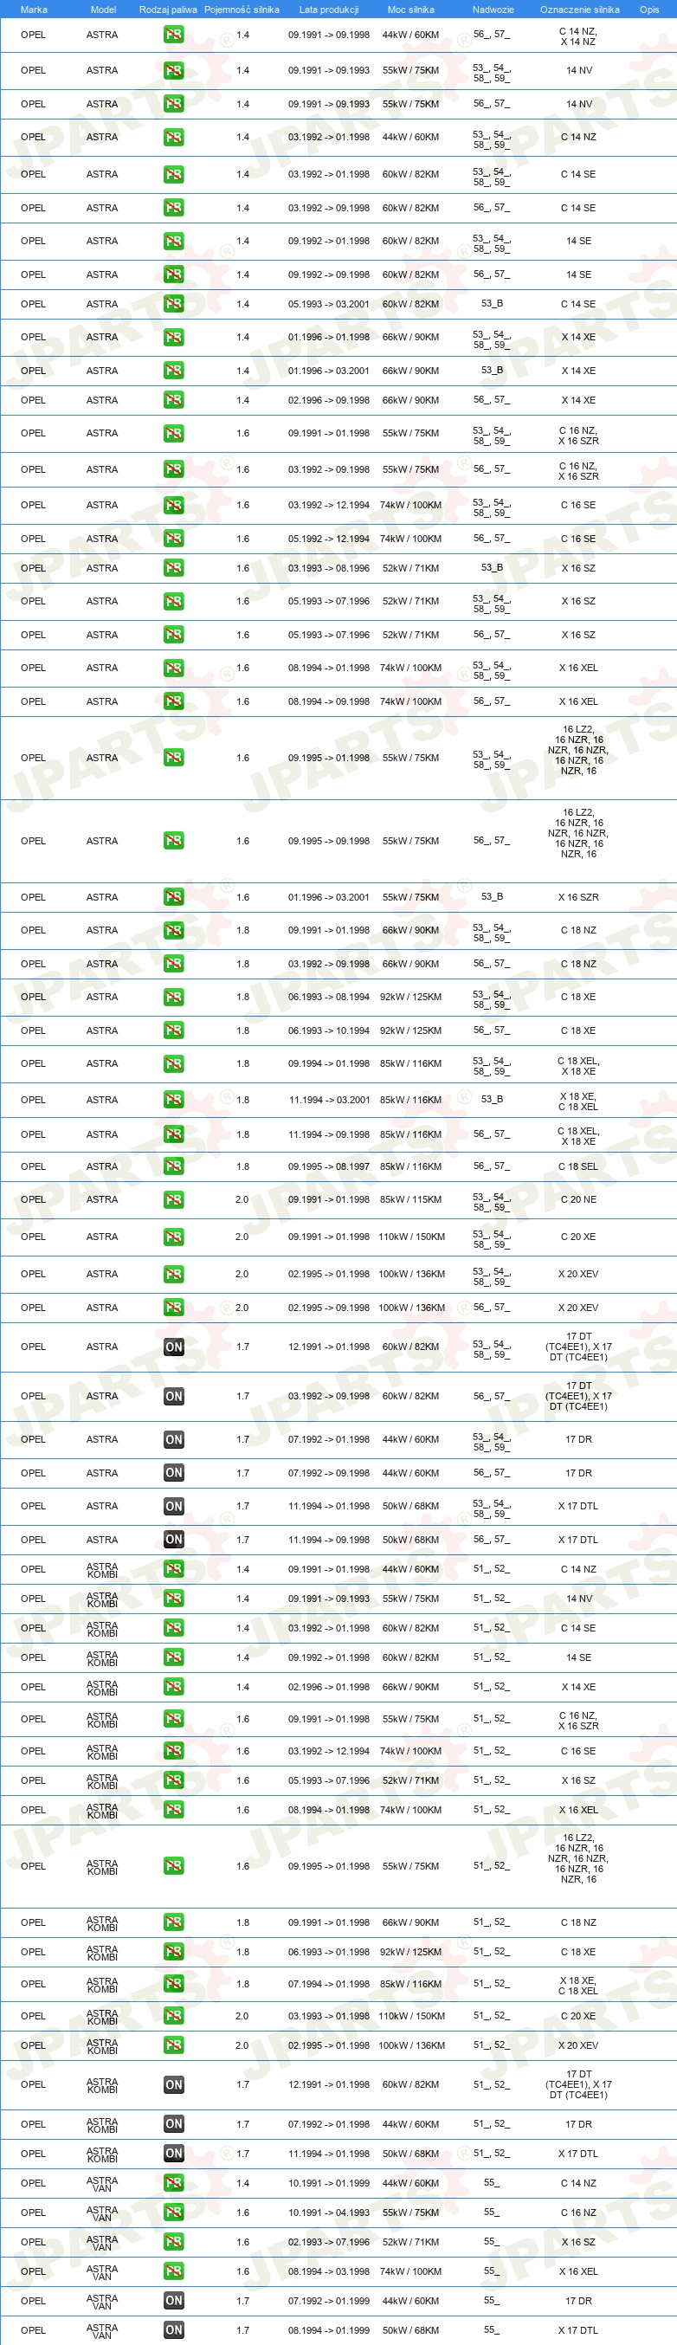Click the Nadwozie column header
Image resolution: width=677 pixels, height=2345 pixels.
pos(493,10)
